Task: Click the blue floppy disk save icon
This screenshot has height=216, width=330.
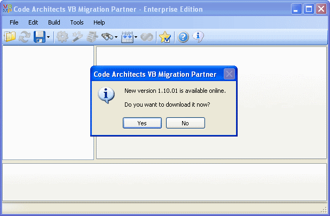Action: [40, 37]
